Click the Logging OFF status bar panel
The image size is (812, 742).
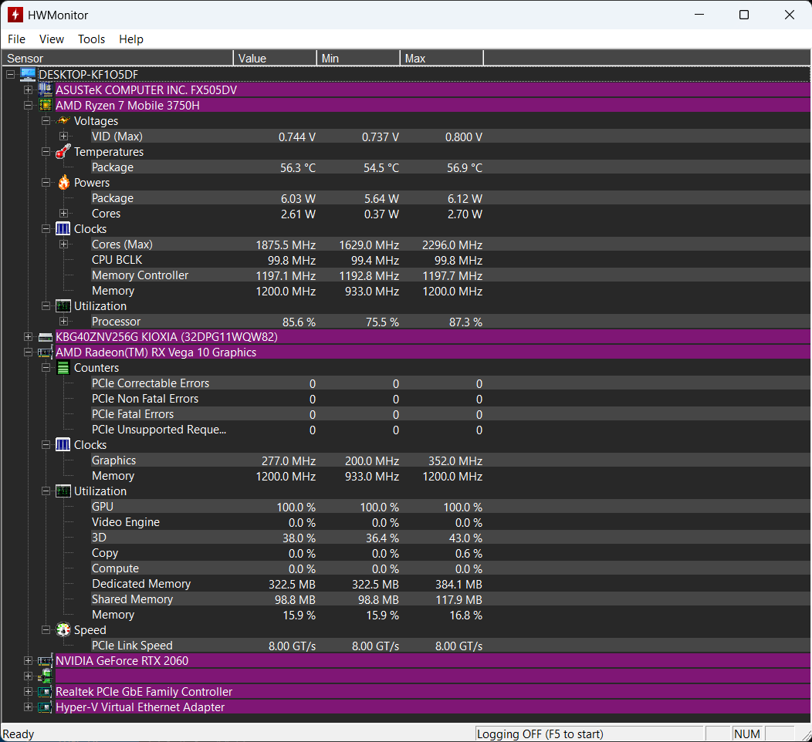(589, 734)
